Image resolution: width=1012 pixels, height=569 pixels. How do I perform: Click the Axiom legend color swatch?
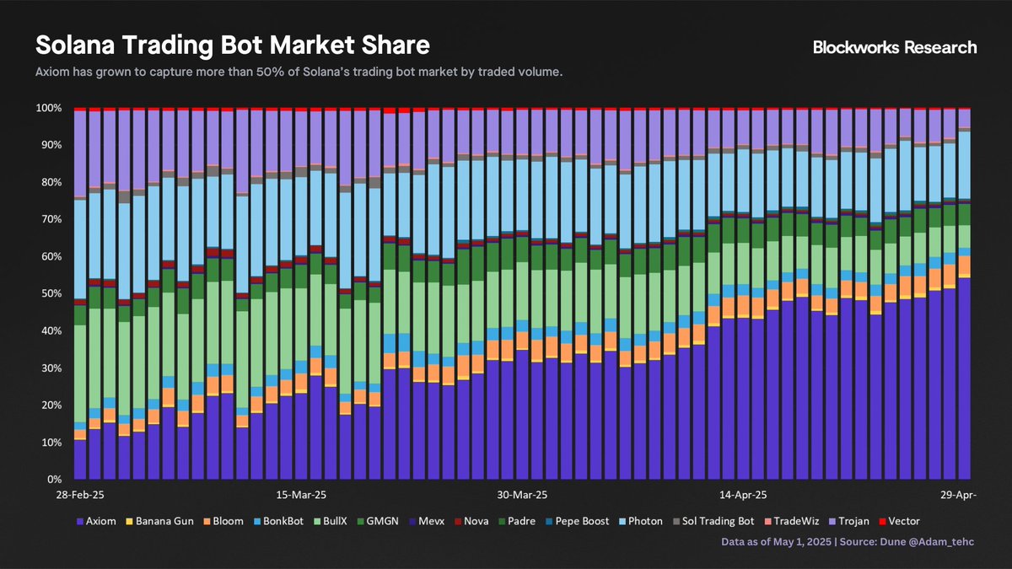[80, 522]
